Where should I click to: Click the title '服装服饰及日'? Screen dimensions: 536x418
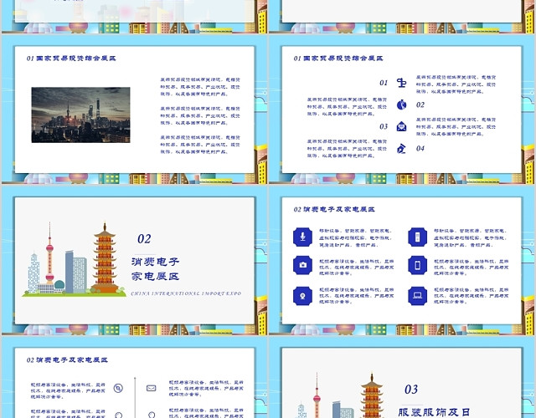(x=434, y=412)
